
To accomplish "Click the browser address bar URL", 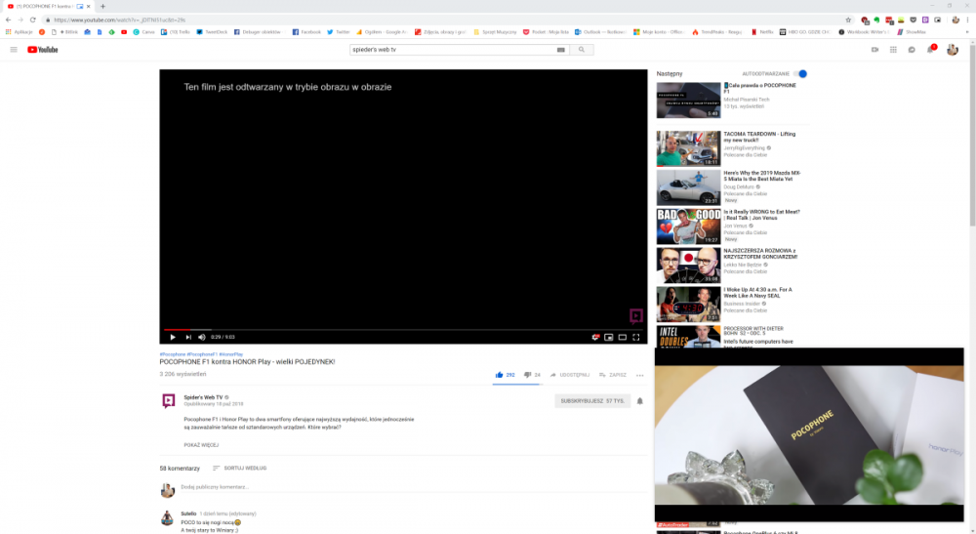I will (119, 20).
